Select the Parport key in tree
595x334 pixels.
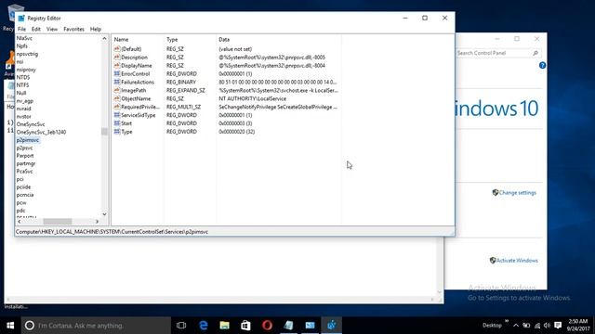pos(25,156)
